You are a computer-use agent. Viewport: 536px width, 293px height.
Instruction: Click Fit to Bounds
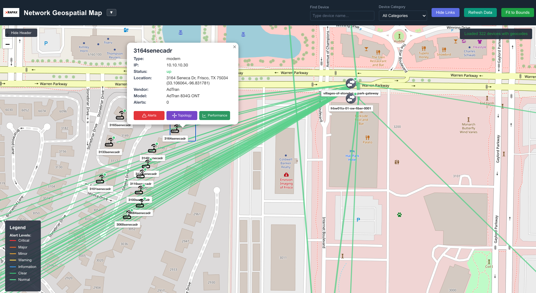pyautogui.click(x=517, y=13)
